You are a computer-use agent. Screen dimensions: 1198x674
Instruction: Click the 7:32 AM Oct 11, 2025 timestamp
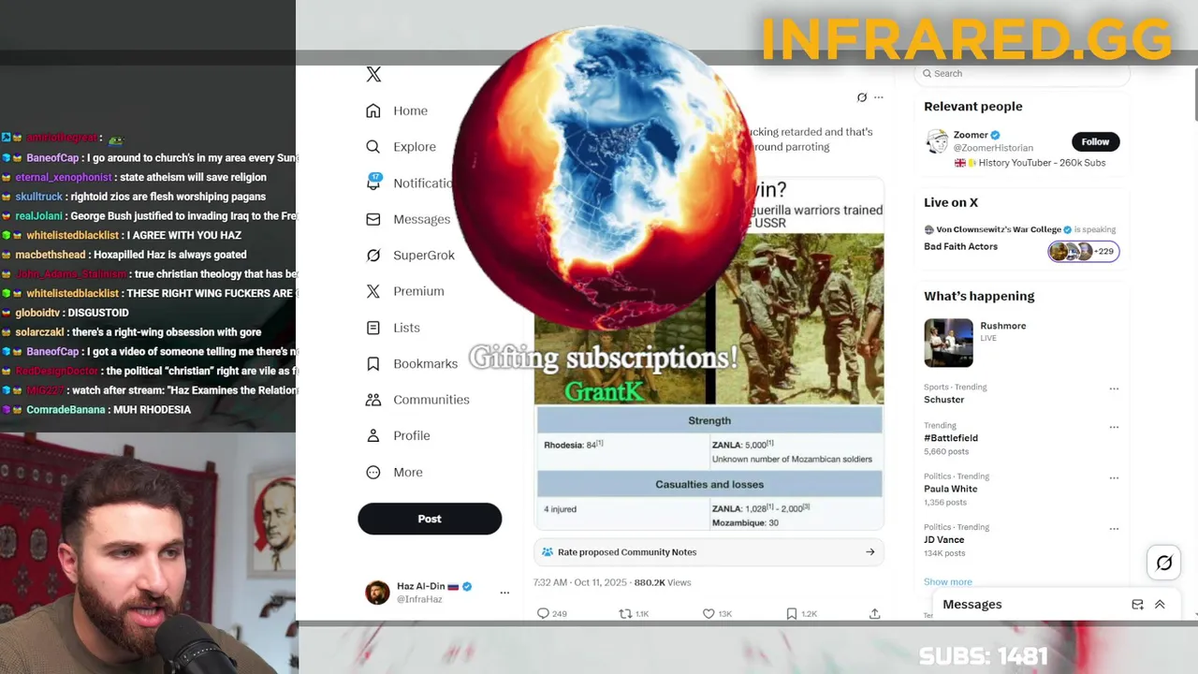pos(580,582)
